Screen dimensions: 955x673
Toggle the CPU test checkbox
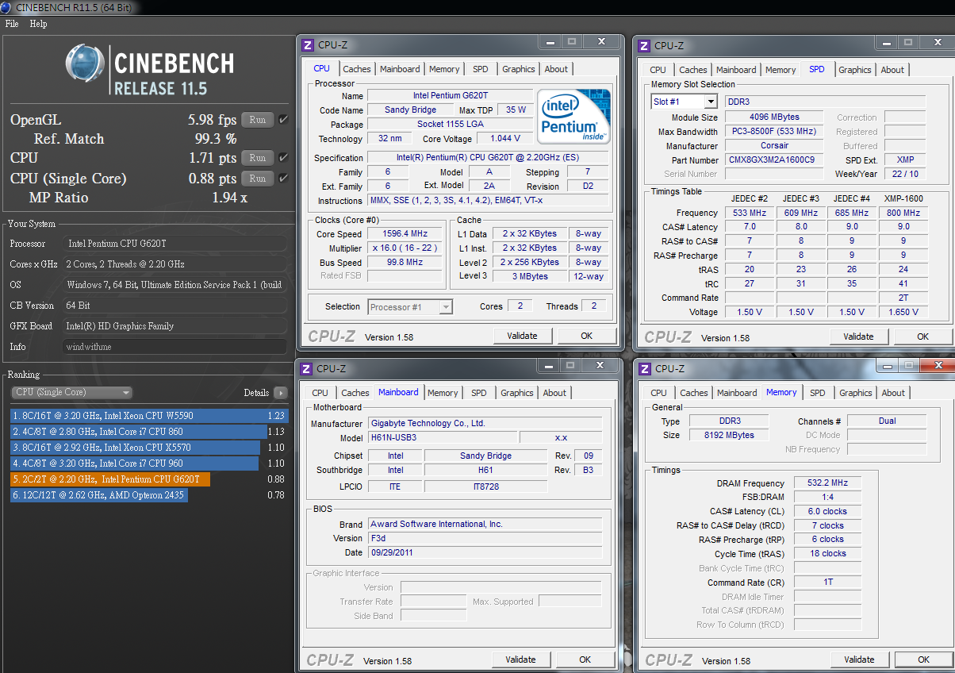click(x=283, y=158)
